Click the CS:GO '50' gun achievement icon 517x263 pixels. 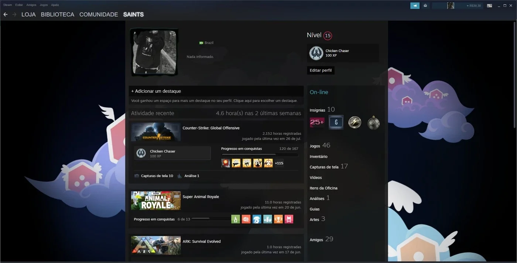pos(236,163)
